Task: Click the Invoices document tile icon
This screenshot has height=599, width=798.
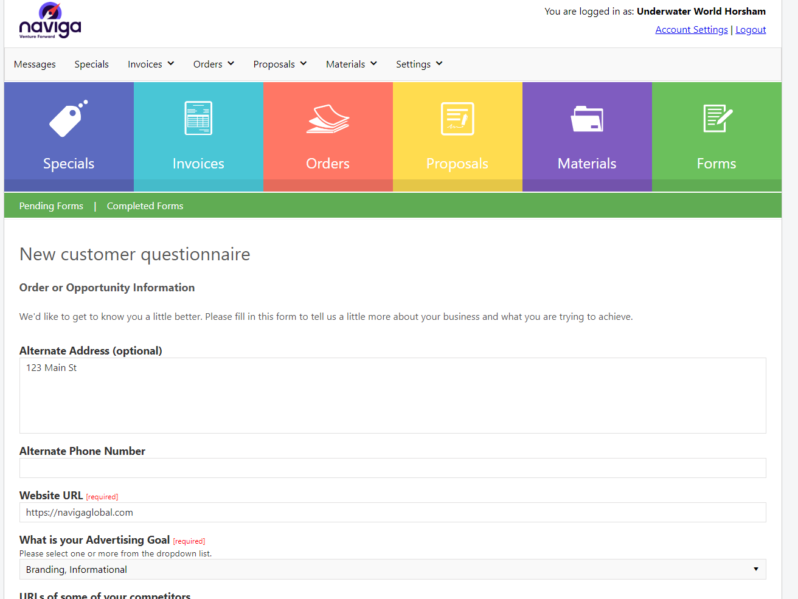Action: (198, 118)
